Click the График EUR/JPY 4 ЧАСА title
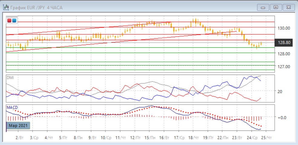298x145 pixels. pyautogui.click(x=37, y=8)
